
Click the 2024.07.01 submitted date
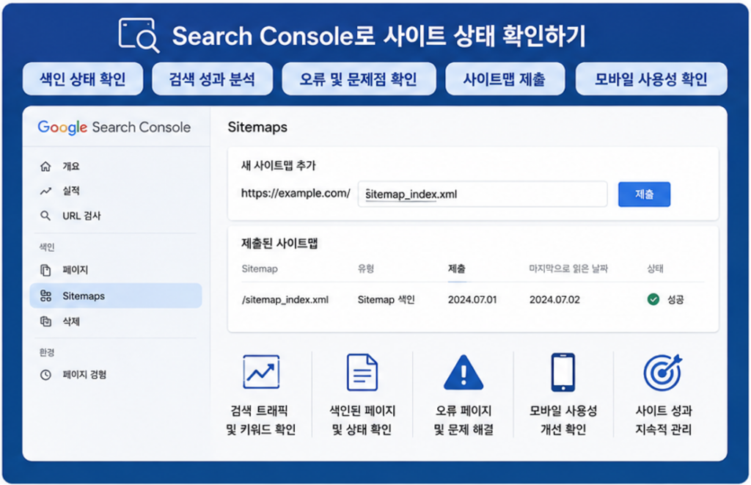(472, 300)
